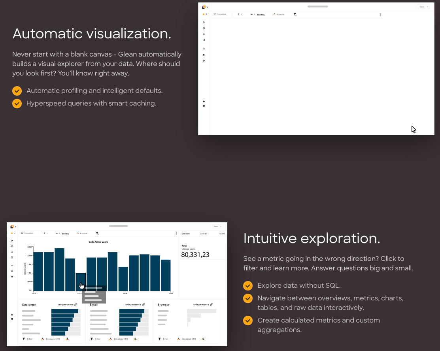This screenshot has width=440, height=351.
Task: Click Breakout (11) in the Email card
Action: pos(119,339)
